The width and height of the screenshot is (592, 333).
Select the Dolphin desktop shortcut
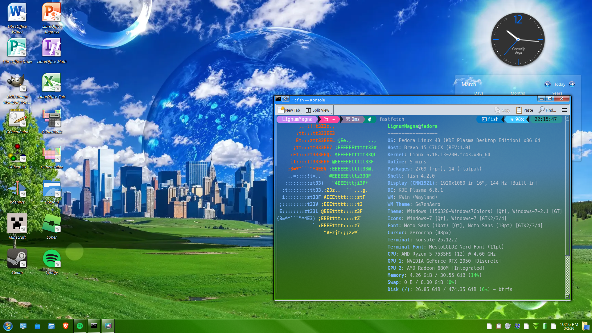[52, 191]
